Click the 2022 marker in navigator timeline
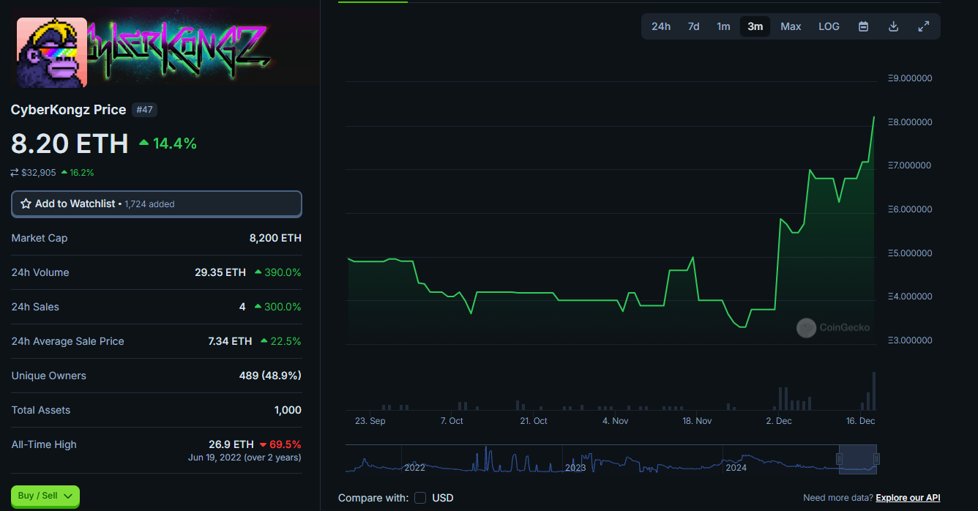The height and width of the screenshot is (511, 978). 414,468
